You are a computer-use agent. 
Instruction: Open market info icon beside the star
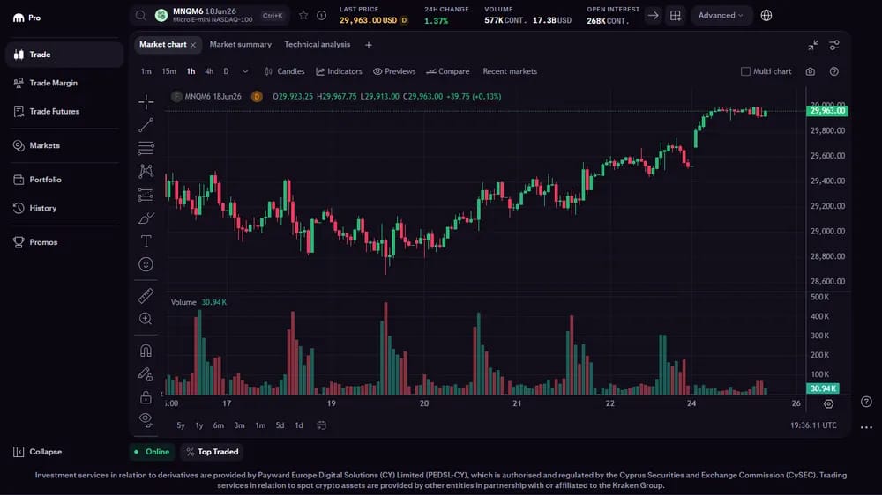[321, 15]
